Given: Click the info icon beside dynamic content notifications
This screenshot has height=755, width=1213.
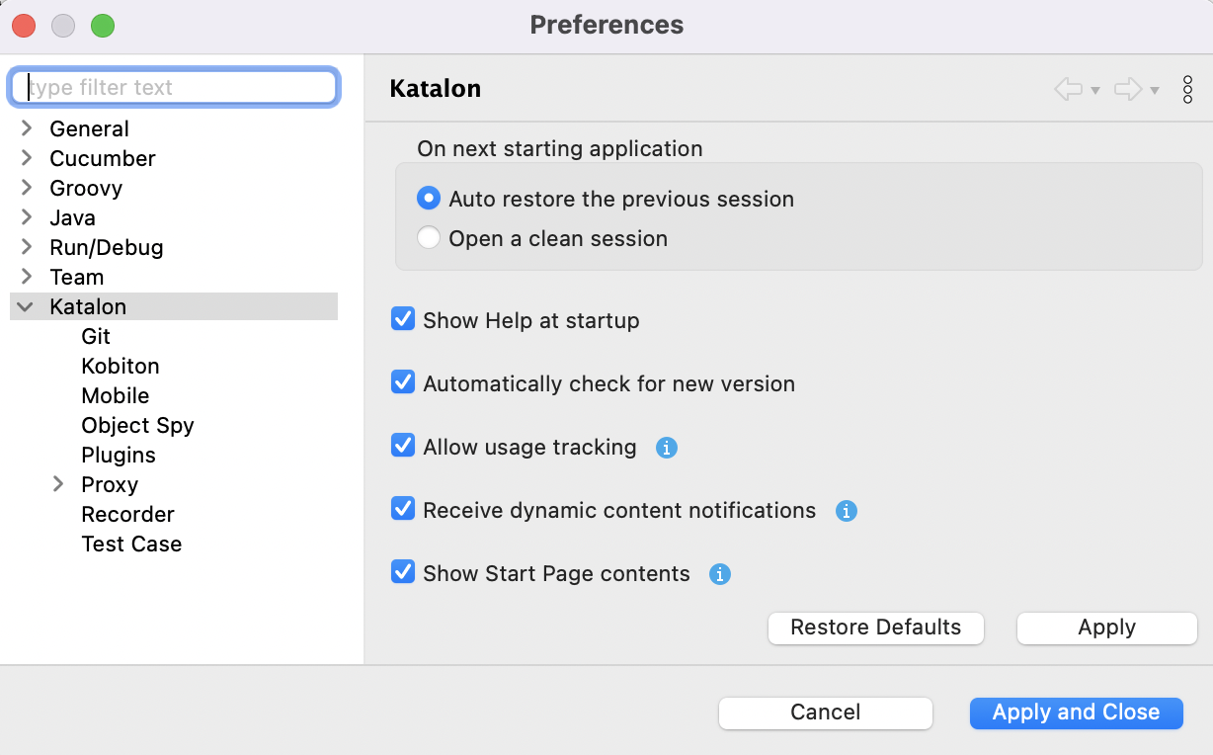Looking at the screenshot, I should click(x=846, y=511).
